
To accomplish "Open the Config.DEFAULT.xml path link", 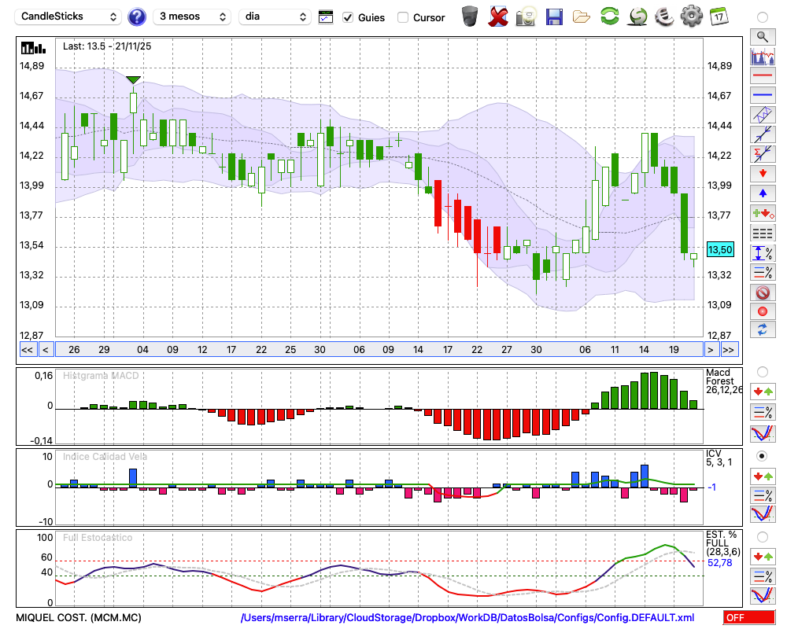I will [x=467, y=617].
